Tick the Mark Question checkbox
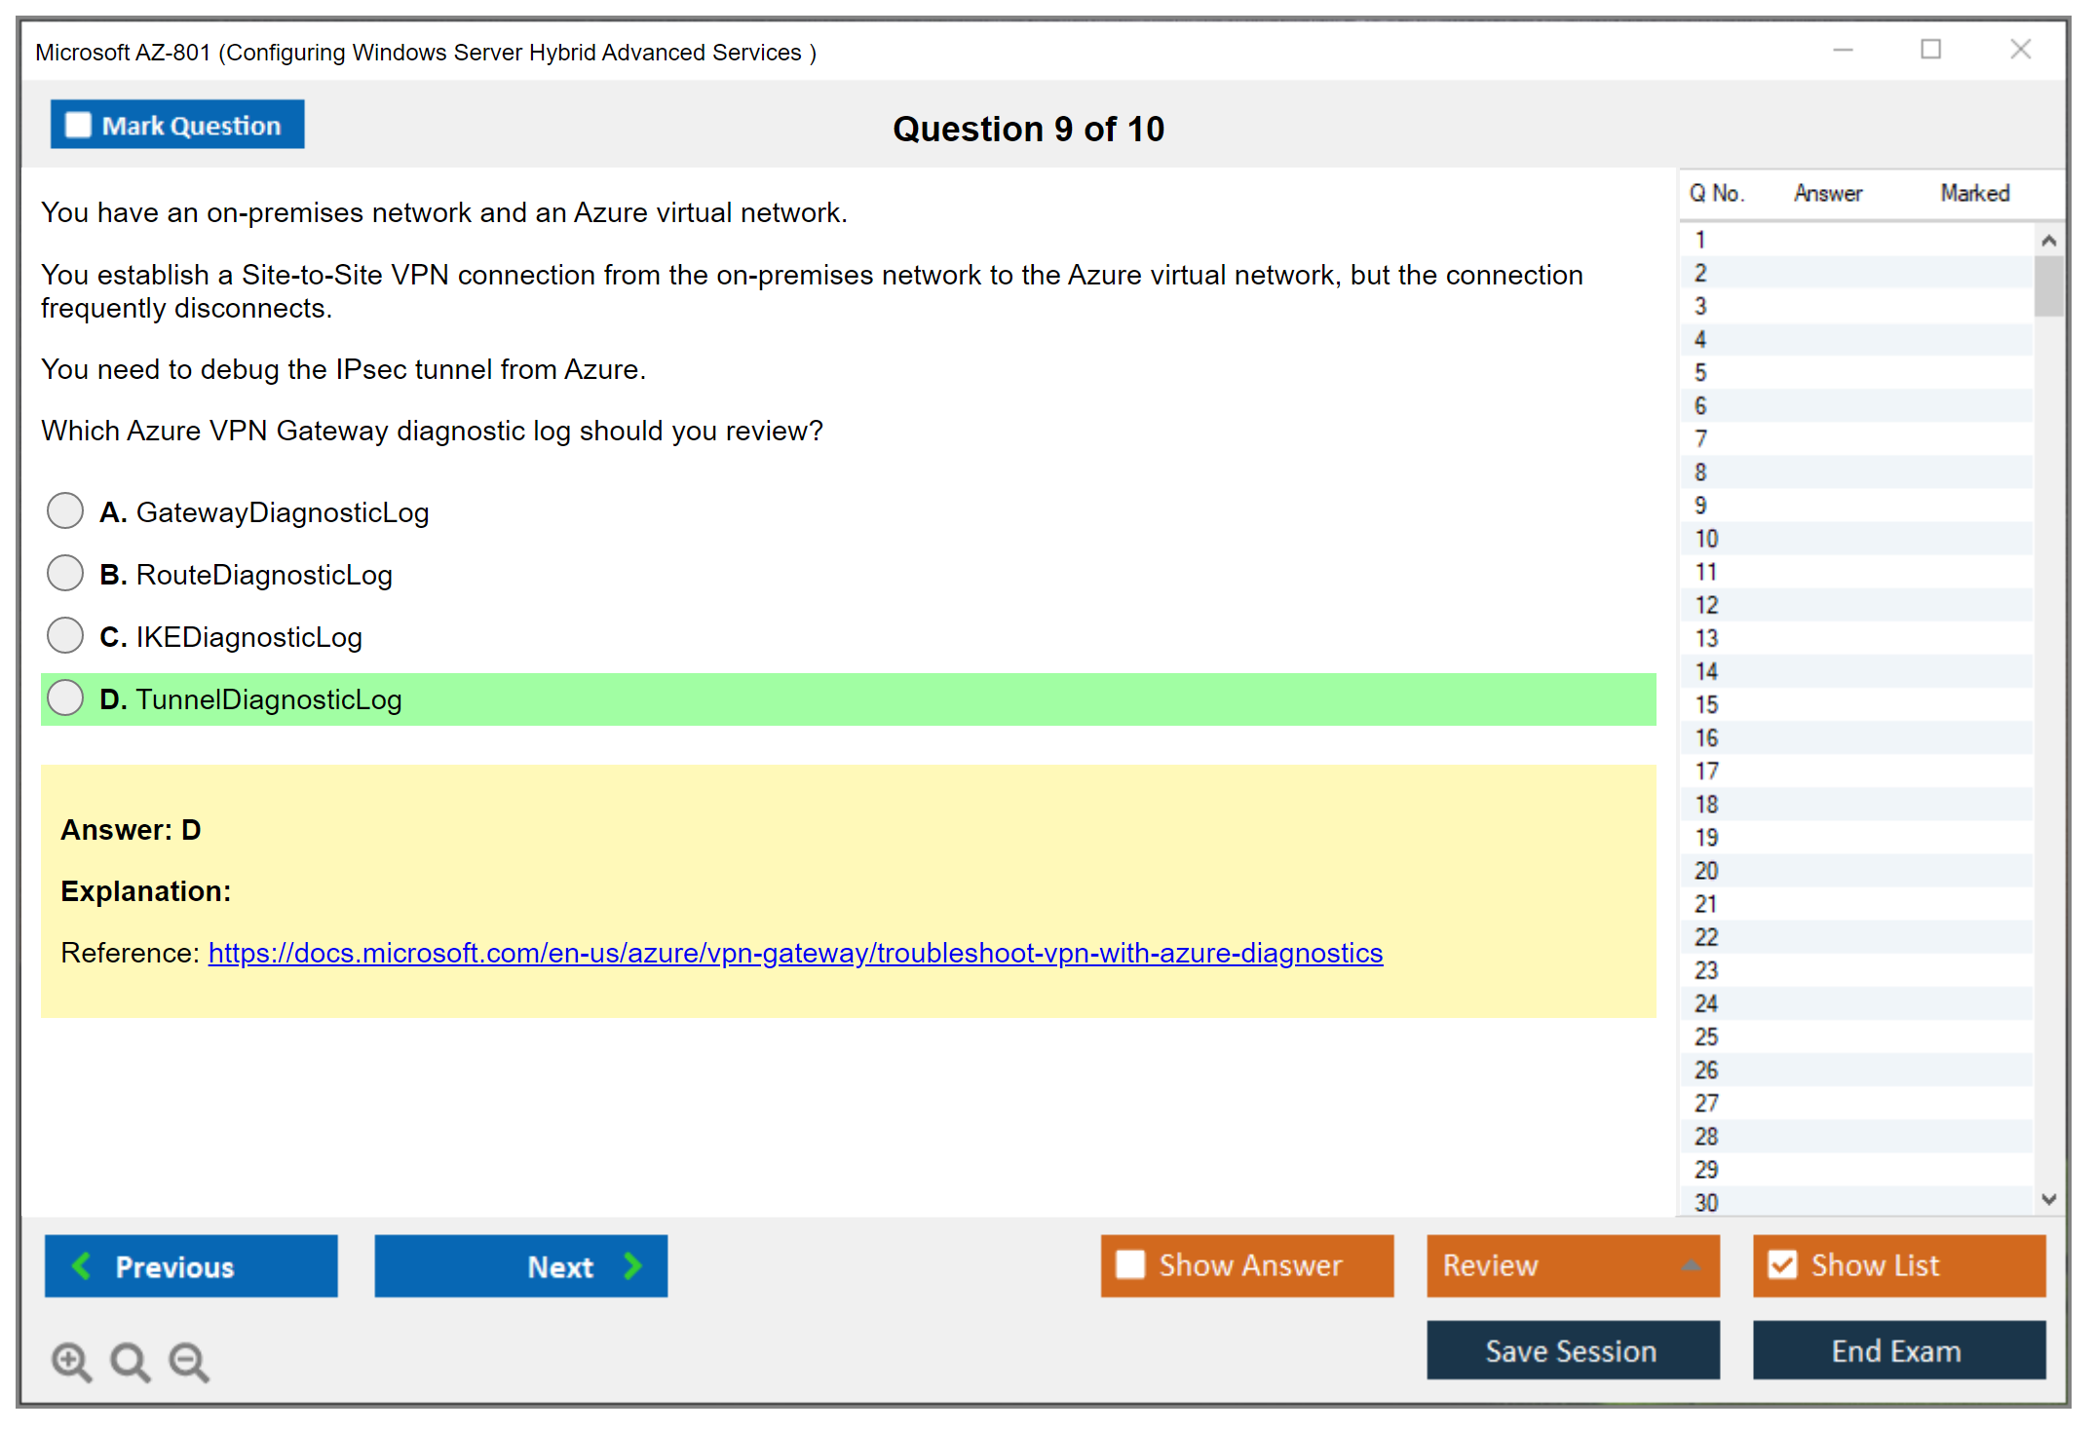Viewport: 2095px width, 1432px height. [78, 125]
